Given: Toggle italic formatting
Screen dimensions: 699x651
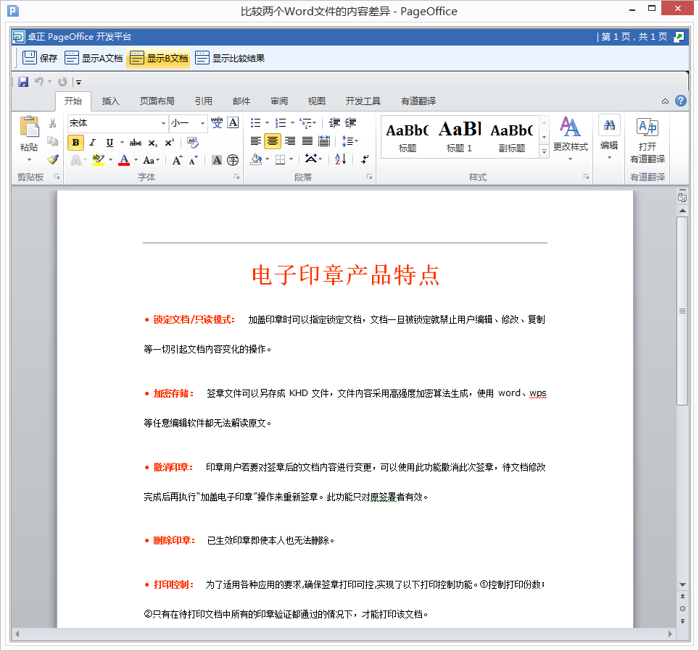Looking at the screenshot, I should (92, 142).
